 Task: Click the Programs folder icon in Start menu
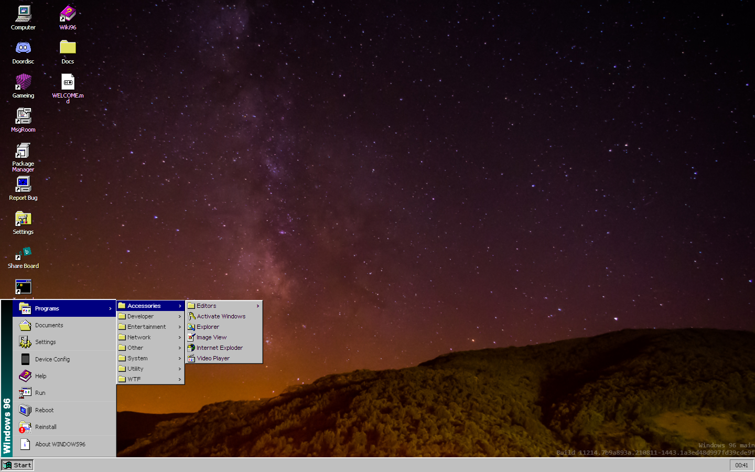pyautogui.click(x=25, y=308)
